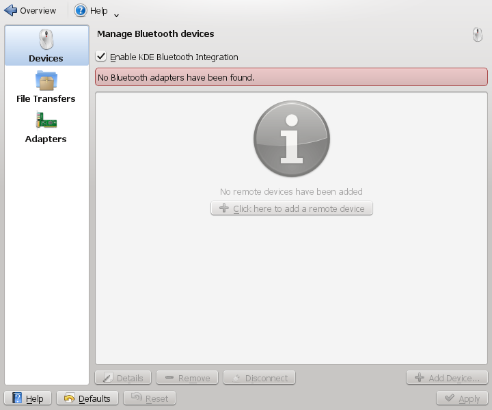Click here to add a remote device
Viewport: 492px width, 410px height.
(292, 208)
